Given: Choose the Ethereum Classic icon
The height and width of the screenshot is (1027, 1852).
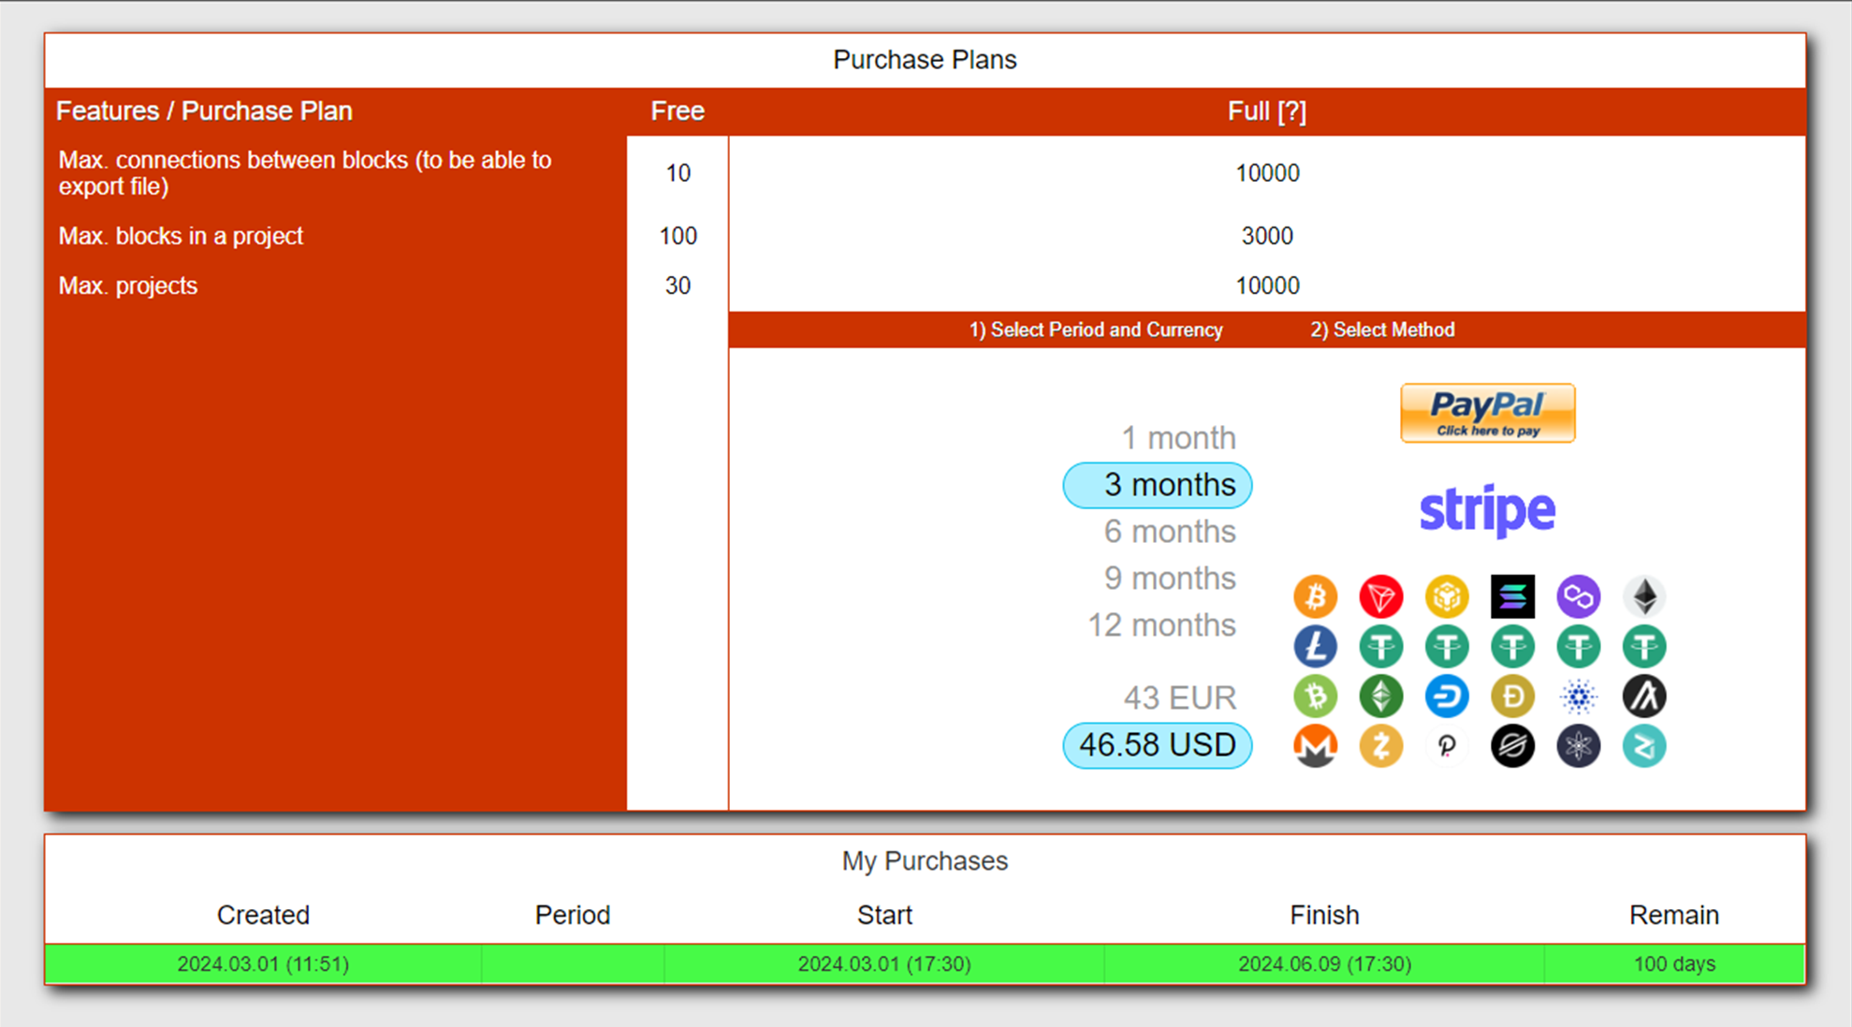Looking at the screenshot, I should [x=1380, y=697].
